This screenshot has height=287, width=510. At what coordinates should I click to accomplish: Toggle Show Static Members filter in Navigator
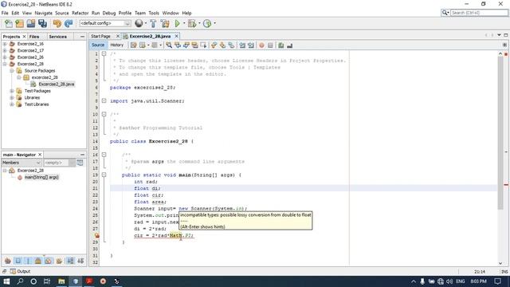(x=28, y=261)
